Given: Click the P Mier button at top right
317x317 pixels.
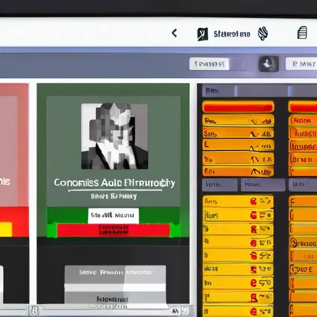Looking at the screenshot, I should 302,64.
